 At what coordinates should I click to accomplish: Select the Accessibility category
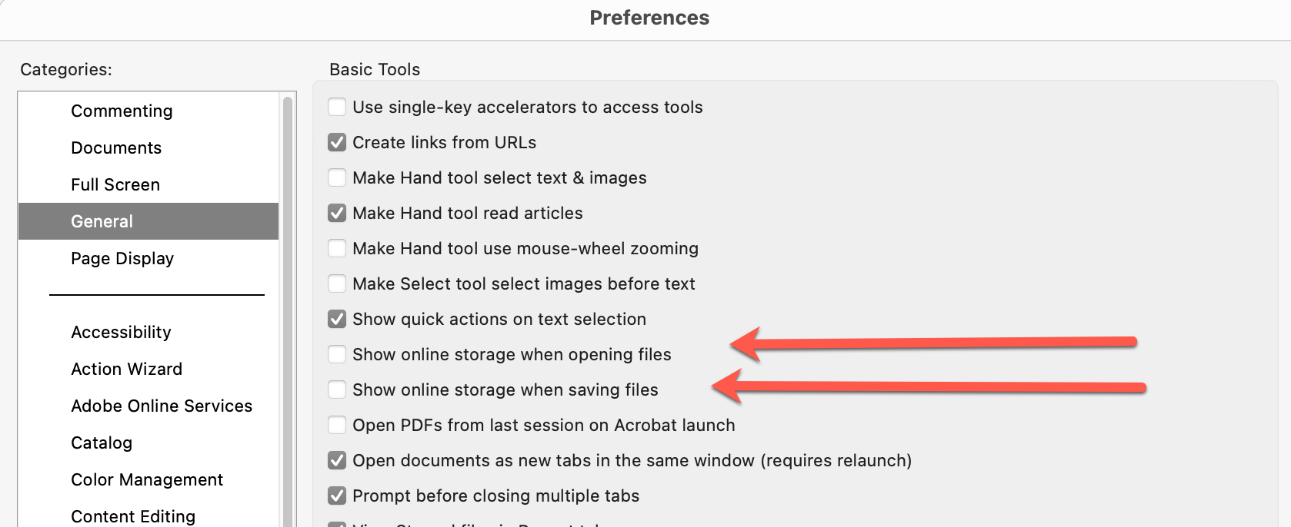[x=121, y=332]
